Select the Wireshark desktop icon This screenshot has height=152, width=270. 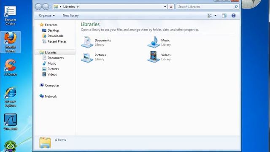click(10, 122)
